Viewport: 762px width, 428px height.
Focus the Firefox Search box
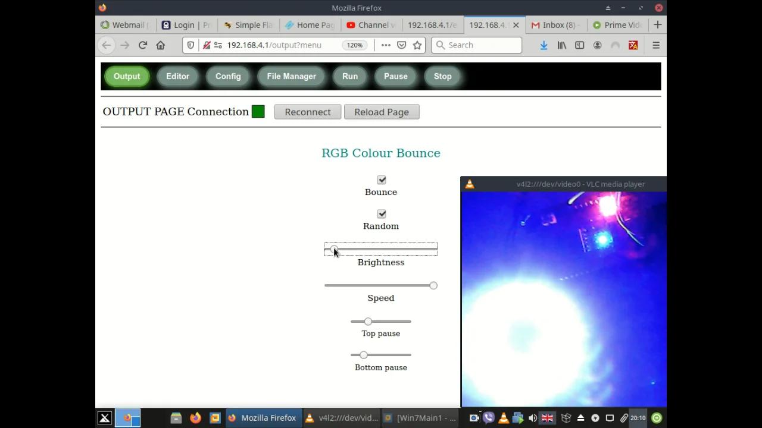click(477, 45)
